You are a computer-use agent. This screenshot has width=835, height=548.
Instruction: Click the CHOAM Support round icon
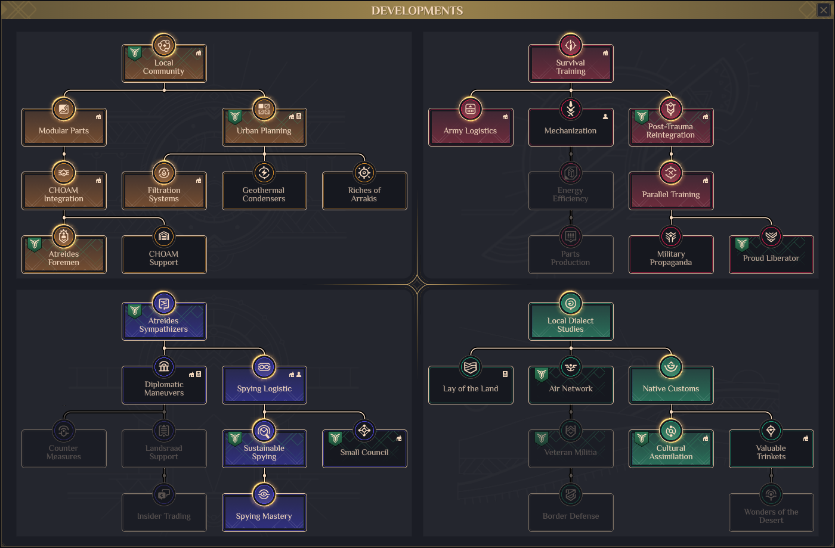pyautogui.click(x=164, y=236)
